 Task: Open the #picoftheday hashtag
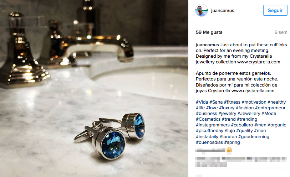tap(209, 131)
